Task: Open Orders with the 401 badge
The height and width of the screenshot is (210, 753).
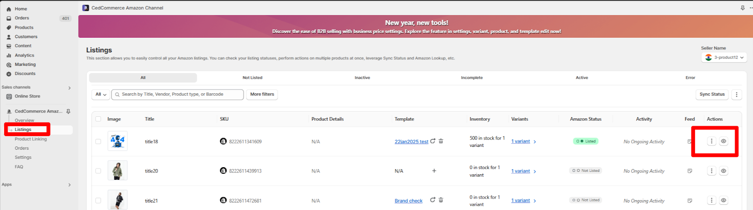Action: (x=22, y=18)
